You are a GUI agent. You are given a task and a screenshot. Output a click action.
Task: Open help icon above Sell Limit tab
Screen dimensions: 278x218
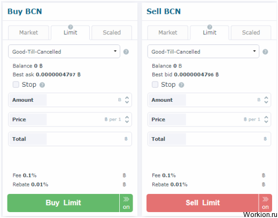[x=210, y=27]
